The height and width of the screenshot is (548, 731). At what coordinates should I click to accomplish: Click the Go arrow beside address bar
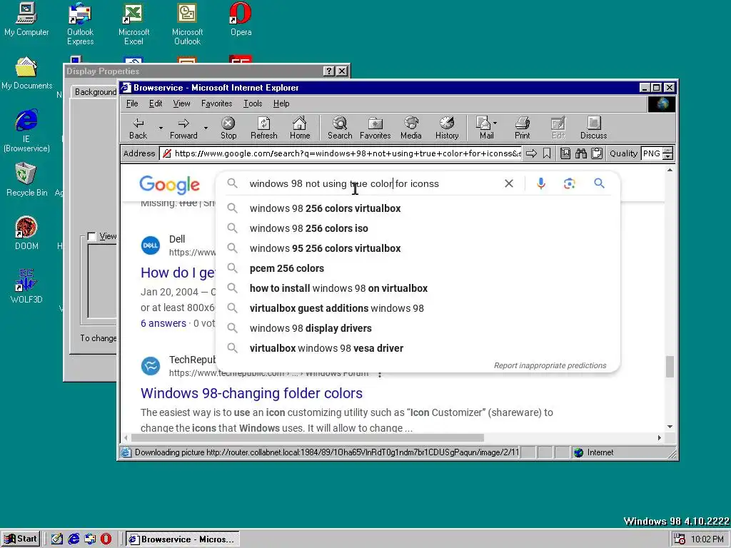click(531, 153)
